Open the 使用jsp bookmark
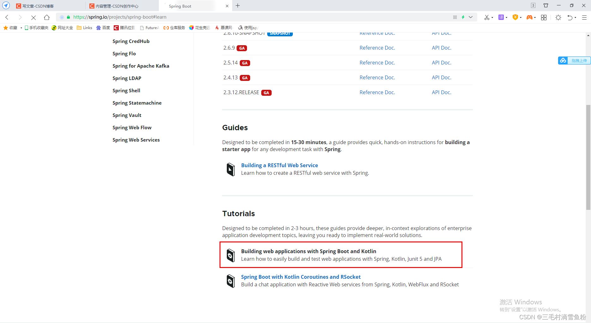The height and width of the screenshot is (323, 591). (x=248, y=28)
